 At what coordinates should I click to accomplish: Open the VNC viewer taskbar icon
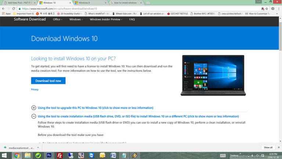(x=81, y=155)
